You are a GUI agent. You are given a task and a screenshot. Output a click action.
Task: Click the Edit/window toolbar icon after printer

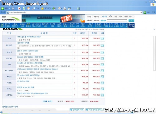pyautogui.click(x=69, y=8)
